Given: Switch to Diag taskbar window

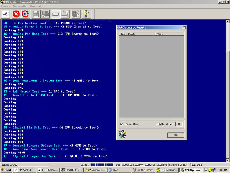Looking at the screenshot, I should pyautogui.click(x=119, y=170).
